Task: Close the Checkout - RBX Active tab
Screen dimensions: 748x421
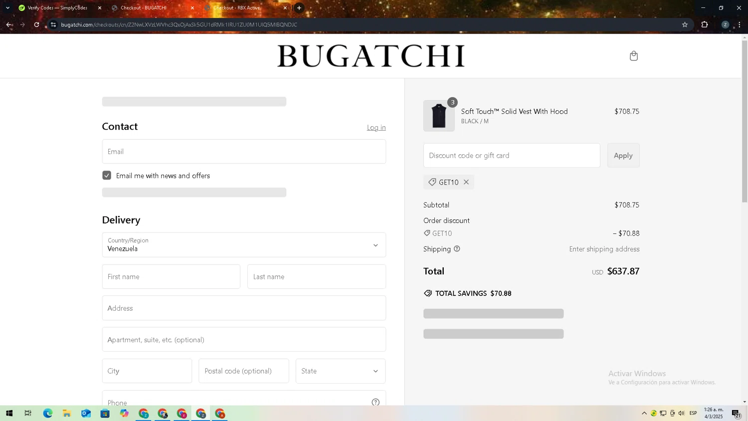Action: coord(285,8)
